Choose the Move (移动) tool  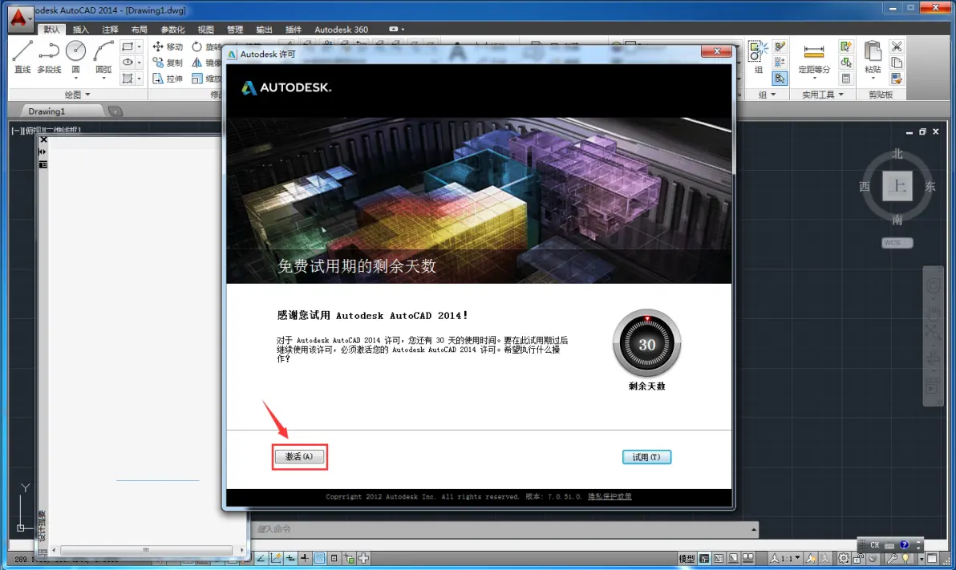click(x=168, y=47)
